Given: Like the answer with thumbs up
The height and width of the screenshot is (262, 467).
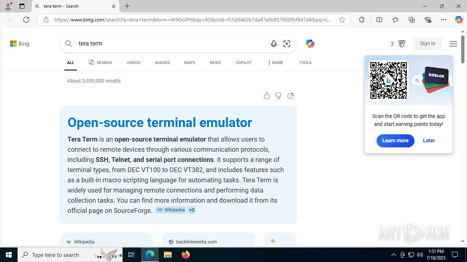Looking at the screenshot, I should pos(267,96).
